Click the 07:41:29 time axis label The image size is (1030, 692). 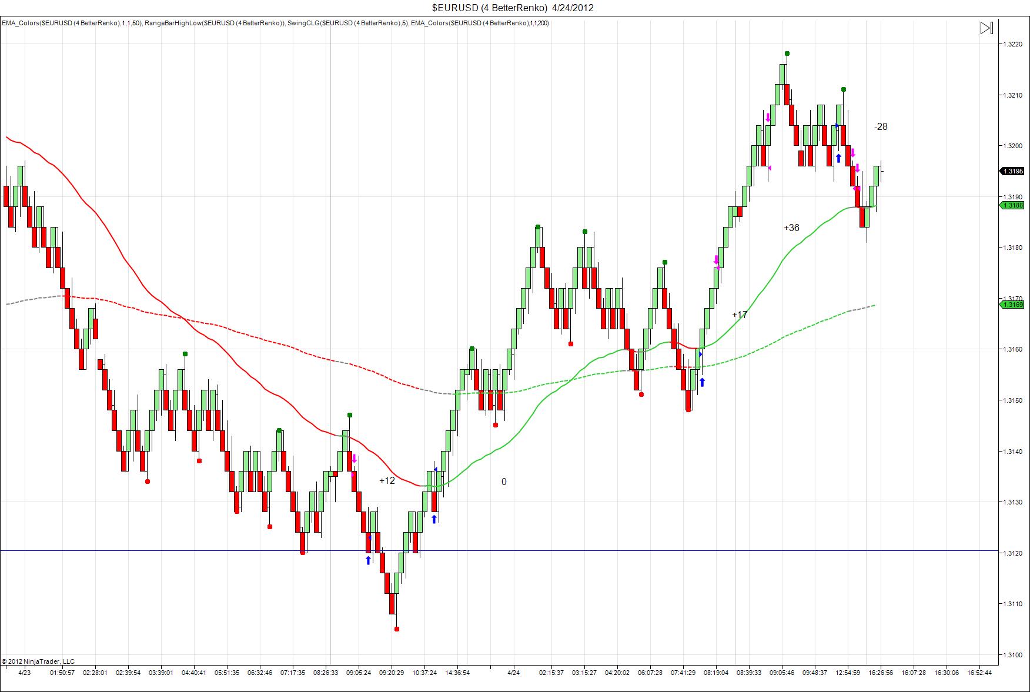tap(683, 673)
